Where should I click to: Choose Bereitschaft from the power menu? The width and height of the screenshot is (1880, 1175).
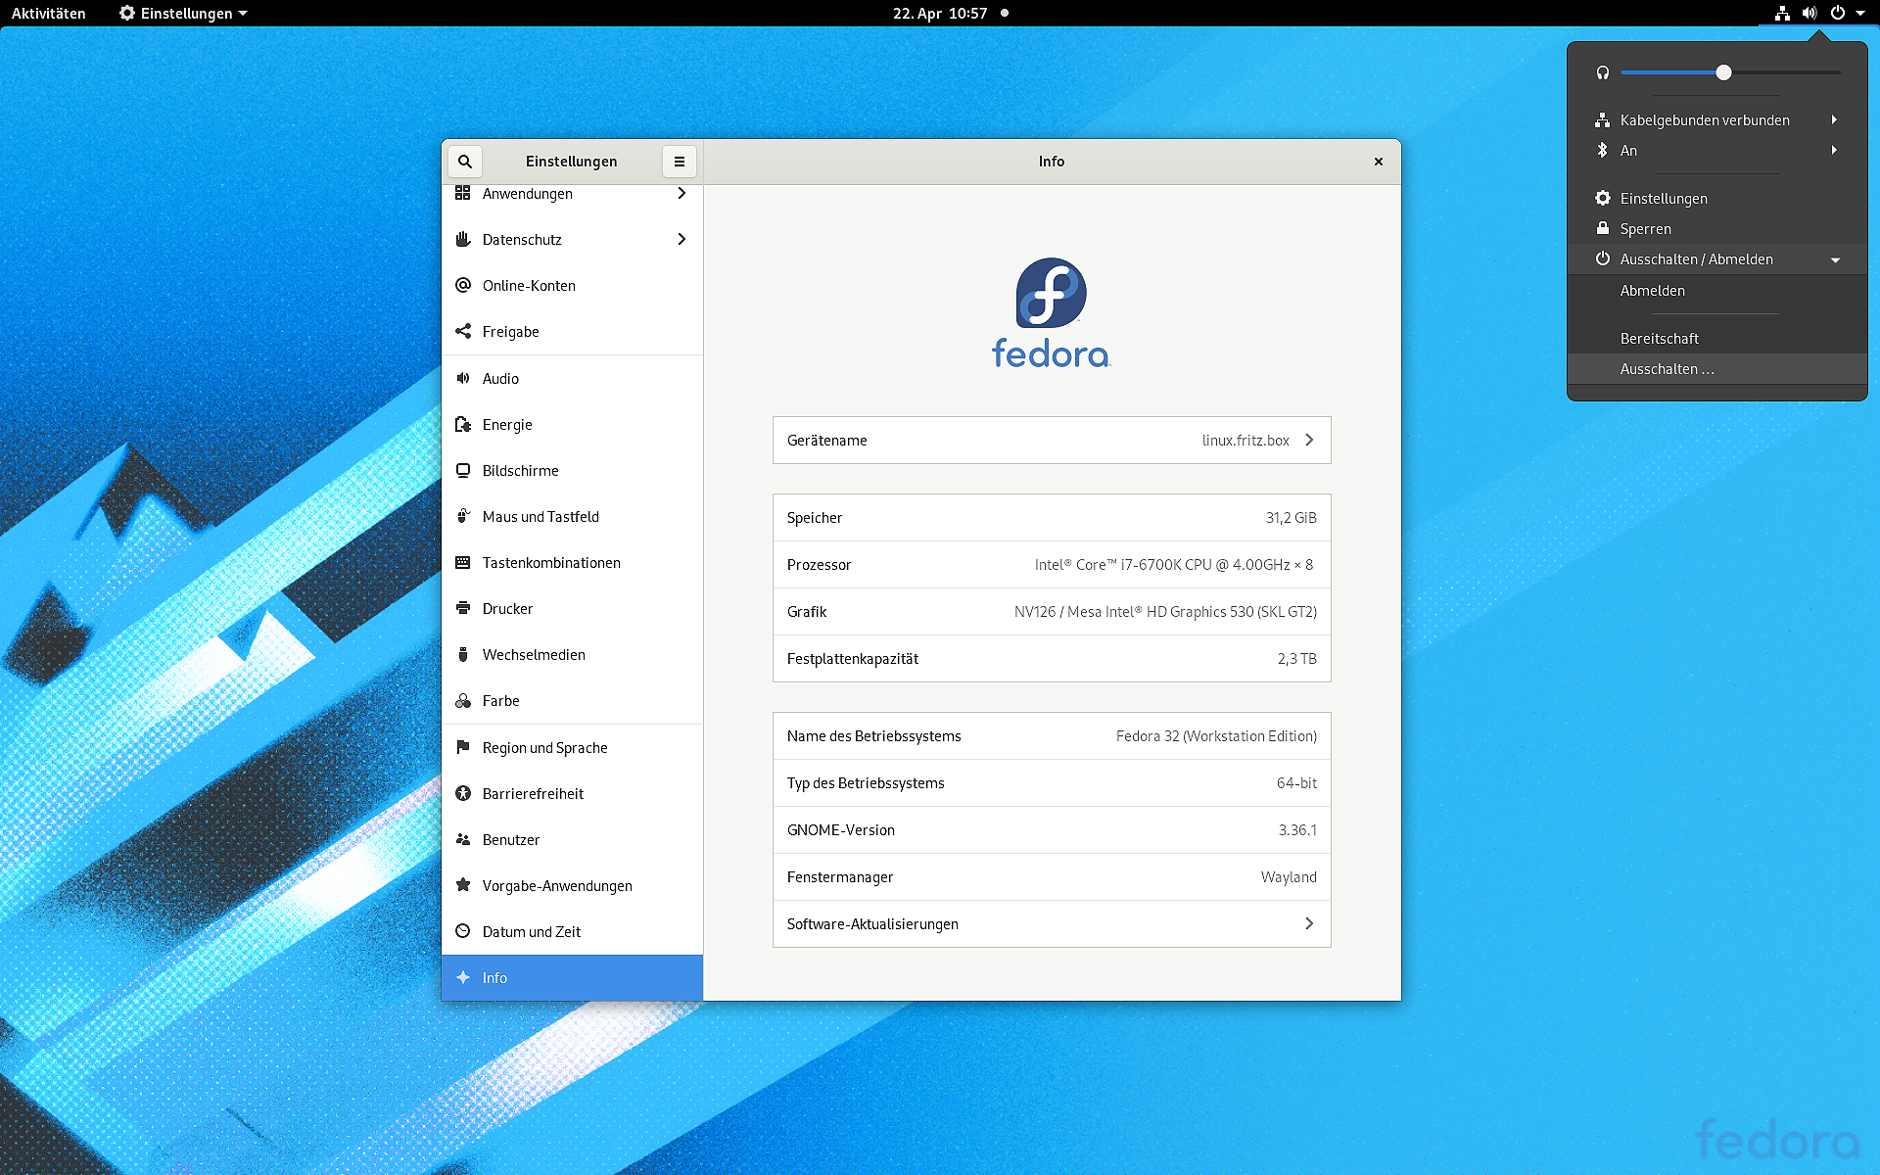[1659, 338]
